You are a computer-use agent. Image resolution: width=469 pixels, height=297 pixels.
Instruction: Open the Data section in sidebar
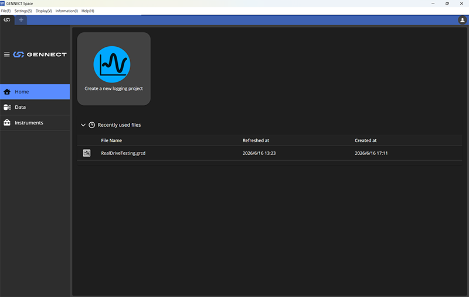click(35, 108)
